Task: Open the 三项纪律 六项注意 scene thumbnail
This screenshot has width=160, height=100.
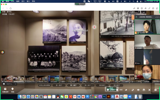Action: pyautogui.click(x=42, y=79)
